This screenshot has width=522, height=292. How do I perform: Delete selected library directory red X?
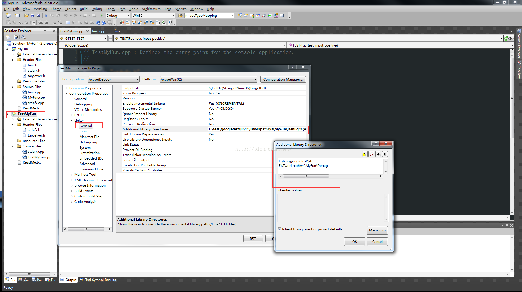point(371,154)
